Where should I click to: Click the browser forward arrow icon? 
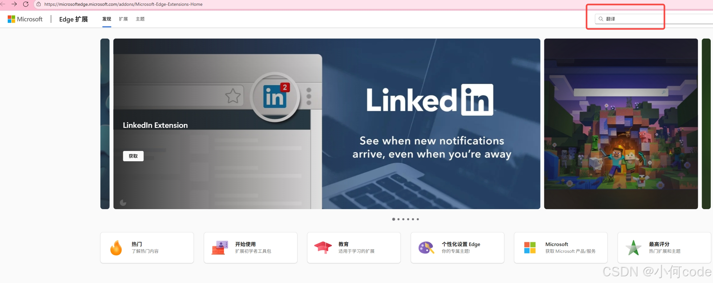(x=14, y=4)
